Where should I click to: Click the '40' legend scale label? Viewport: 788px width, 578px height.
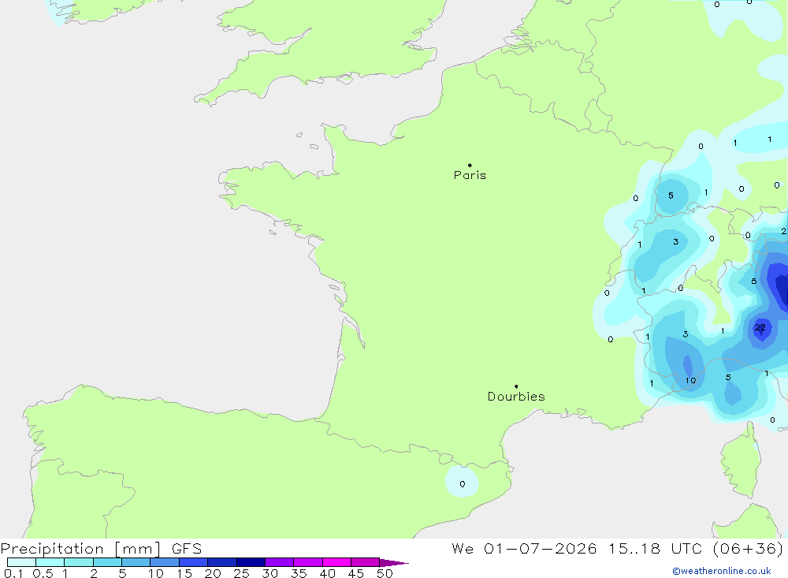327,573
